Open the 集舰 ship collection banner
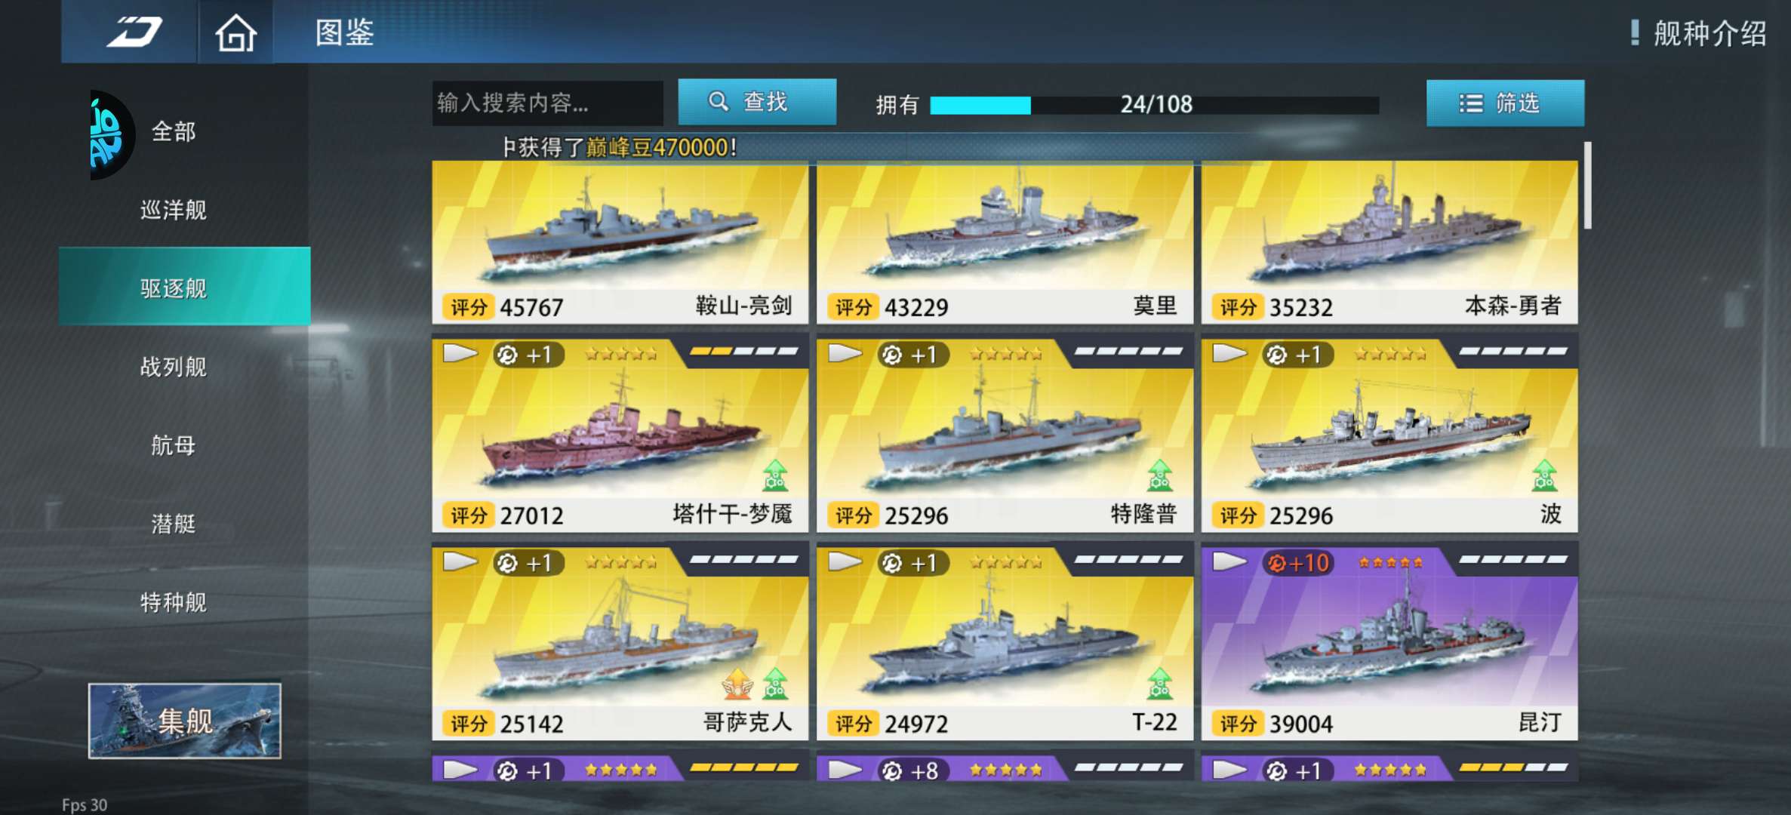 pyautogui.click(x=185, y=721)
